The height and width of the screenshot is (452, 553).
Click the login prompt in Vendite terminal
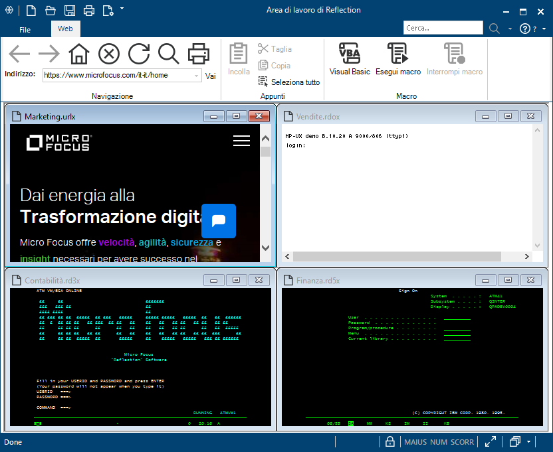click(296, 145)
